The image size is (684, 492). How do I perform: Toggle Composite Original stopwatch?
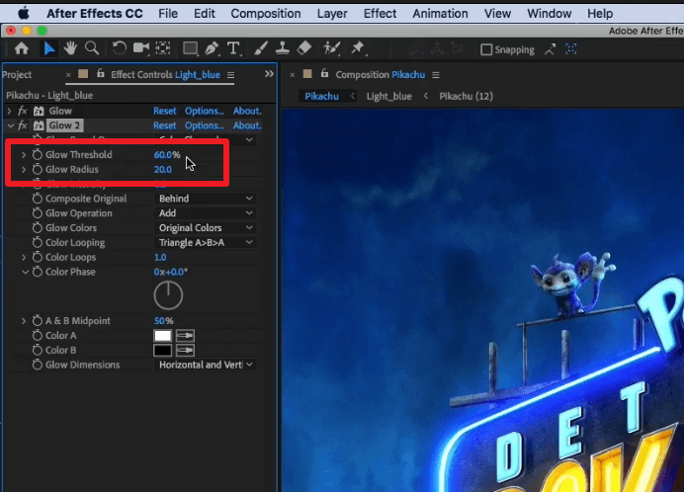pyautogui.click(x=38, y=199)
